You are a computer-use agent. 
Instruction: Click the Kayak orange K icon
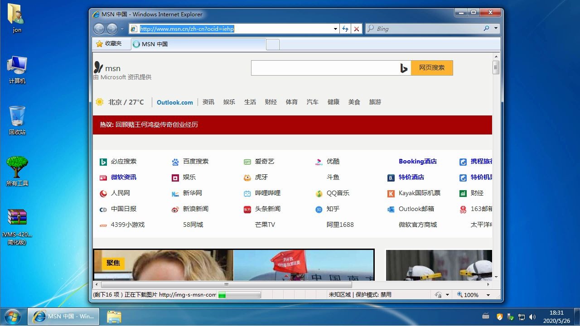[391, 193]
